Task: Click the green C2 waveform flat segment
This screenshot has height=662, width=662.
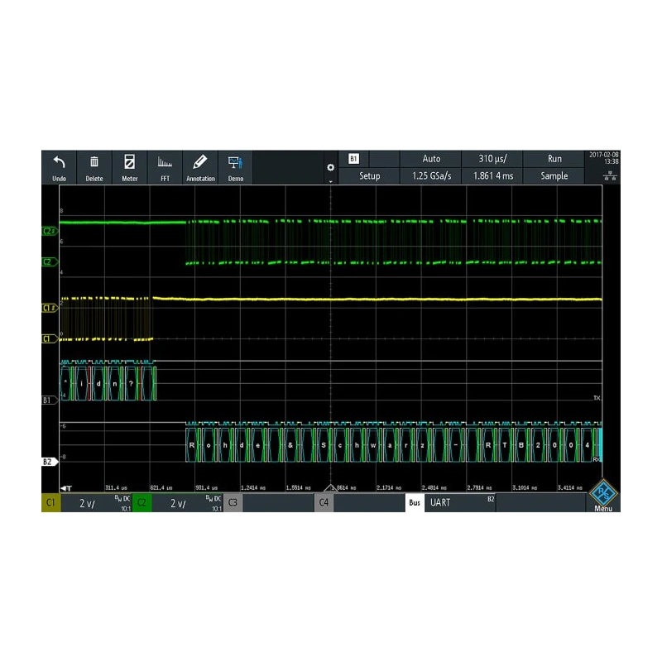Action: click(122, 223)
